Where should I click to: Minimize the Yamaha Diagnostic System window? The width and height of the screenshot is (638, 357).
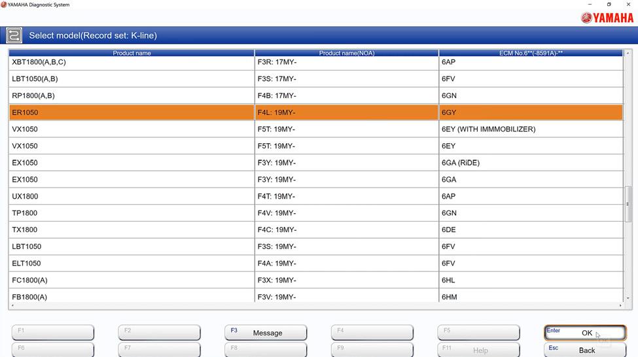point(590,5)
